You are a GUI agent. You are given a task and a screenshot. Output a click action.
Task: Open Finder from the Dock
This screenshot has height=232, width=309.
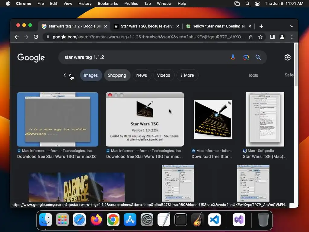pos(46,220)
